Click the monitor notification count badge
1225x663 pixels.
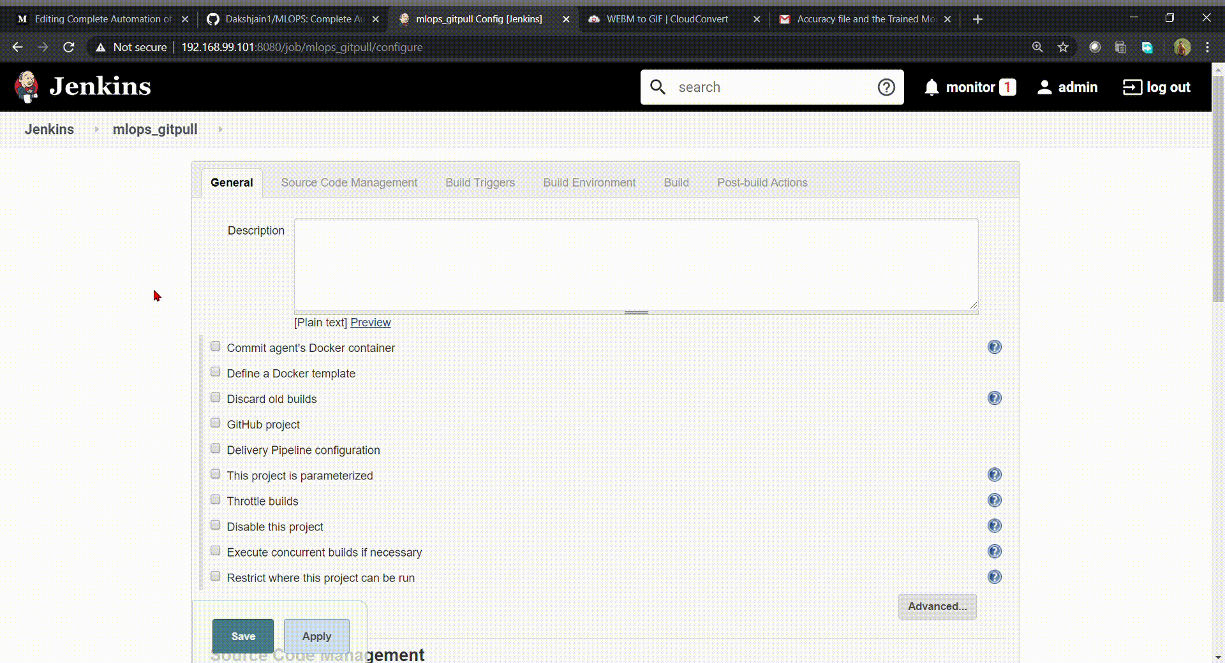point(1007,87)
